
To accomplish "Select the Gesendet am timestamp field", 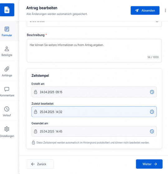I will (94, 131).
